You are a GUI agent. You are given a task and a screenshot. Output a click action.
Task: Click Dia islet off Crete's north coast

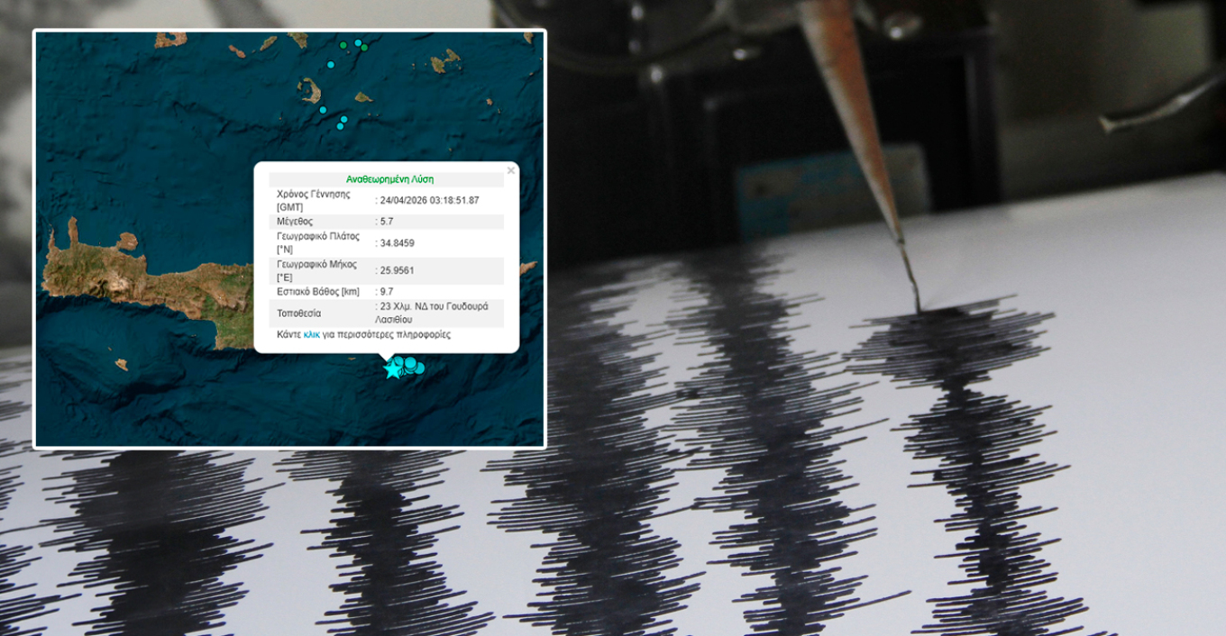pyautogui.click(x=128, y=241)
